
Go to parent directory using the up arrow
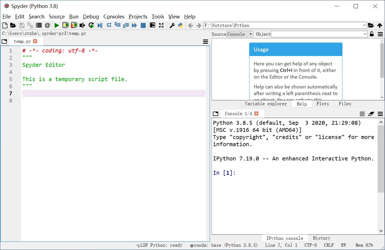(x=380, y=25)
